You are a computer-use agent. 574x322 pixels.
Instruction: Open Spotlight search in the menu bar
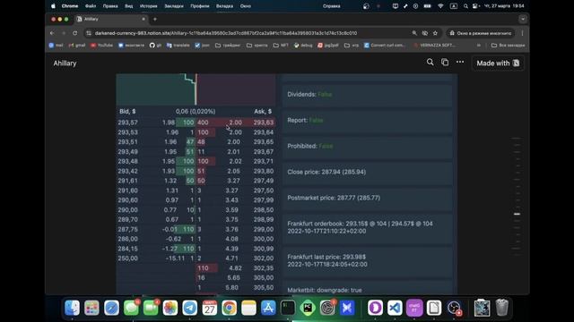(x=465, y=6)
